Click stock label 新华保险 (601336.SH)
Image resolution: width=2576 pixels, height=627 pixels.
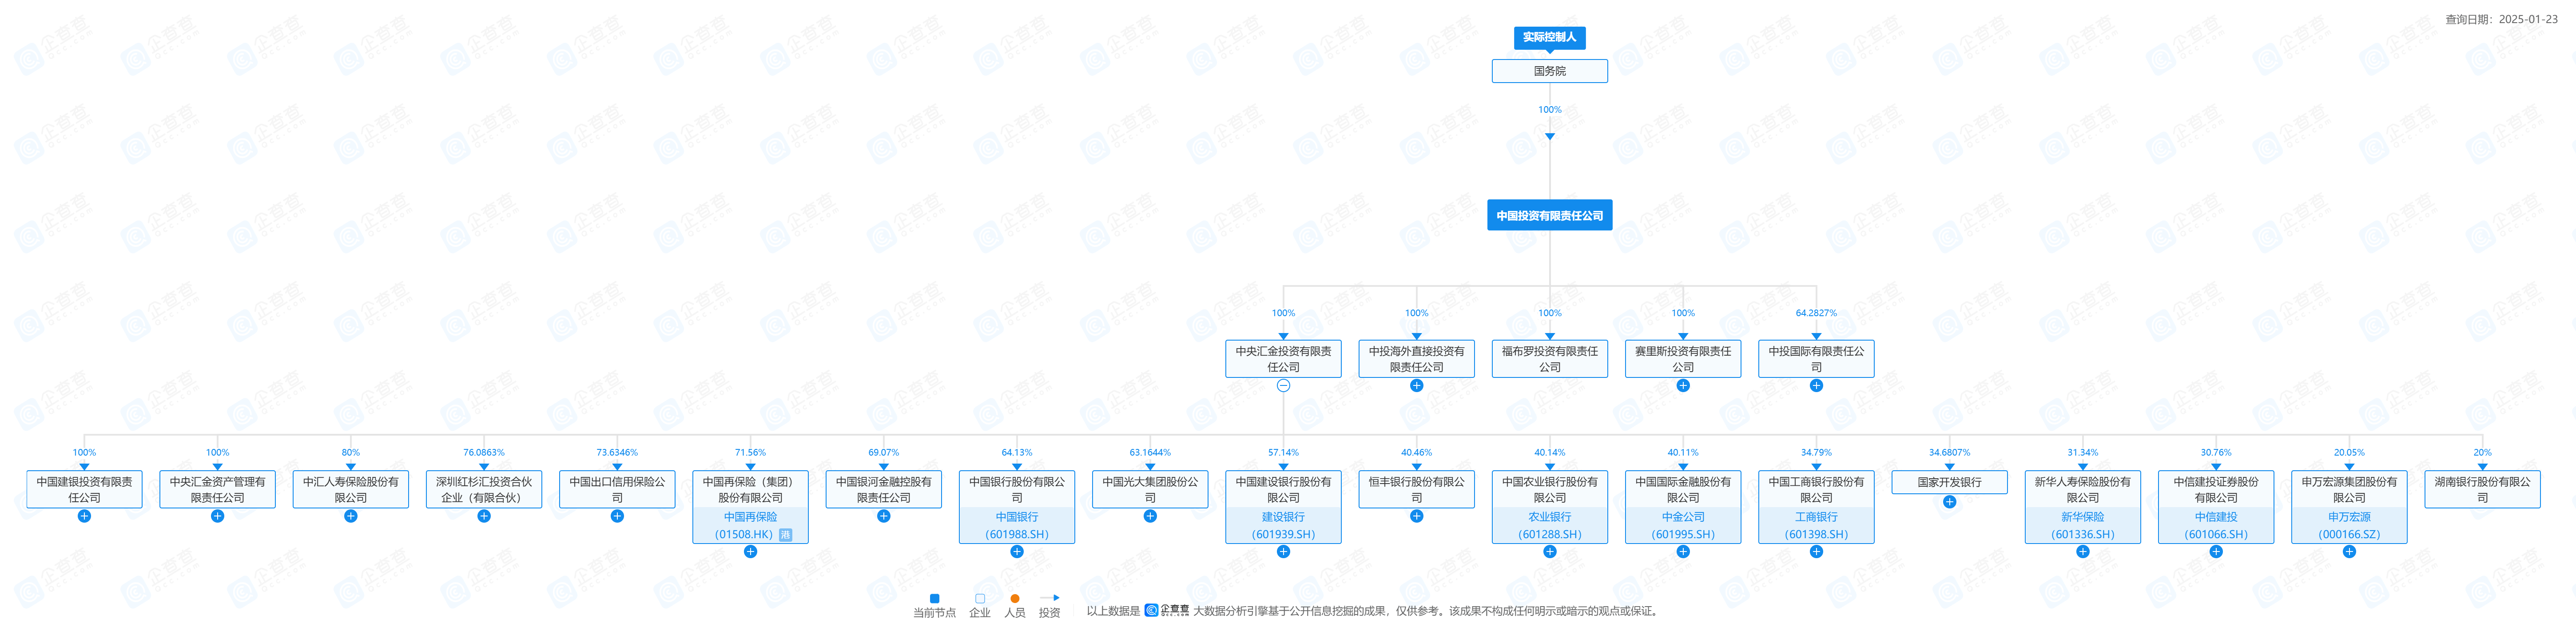click(2083, 526)
